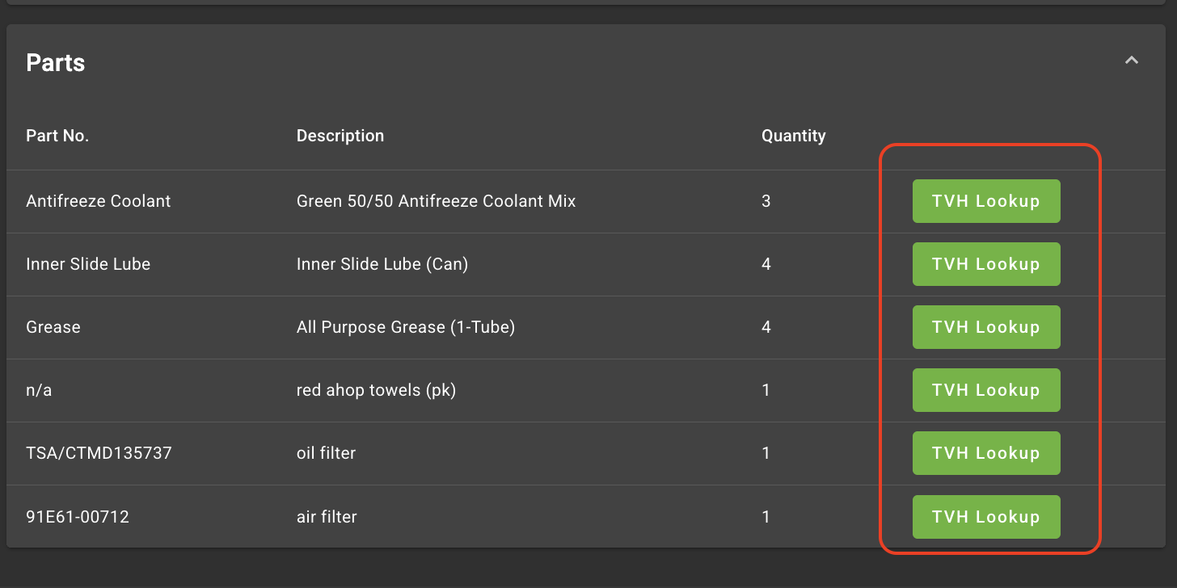Viewport: 1177px width, 588px height.
Task: Click part number TSA/CTMD135737
Action: pyautogui.click(x=99, y=453)
